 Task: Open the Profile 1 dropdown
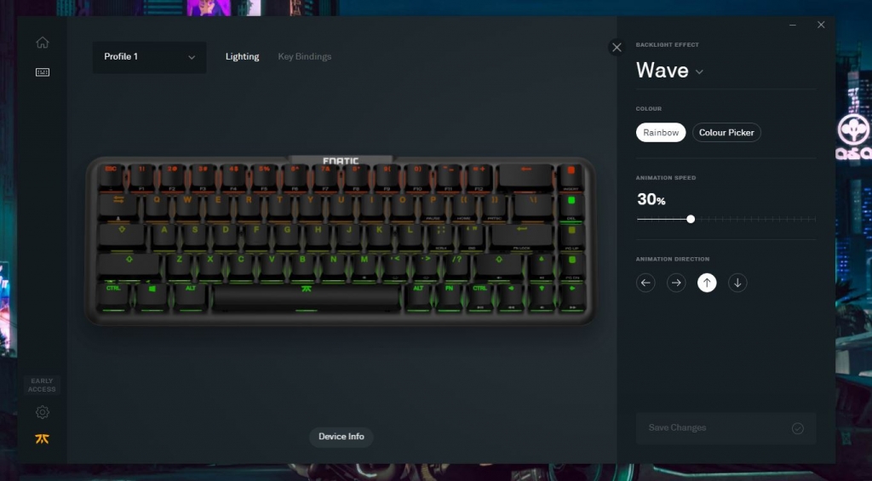[150, 57]
